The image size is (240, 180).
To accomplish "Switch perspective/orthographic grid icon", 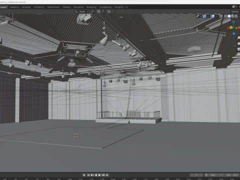I will pyautogui.click(x=238, y=54).
